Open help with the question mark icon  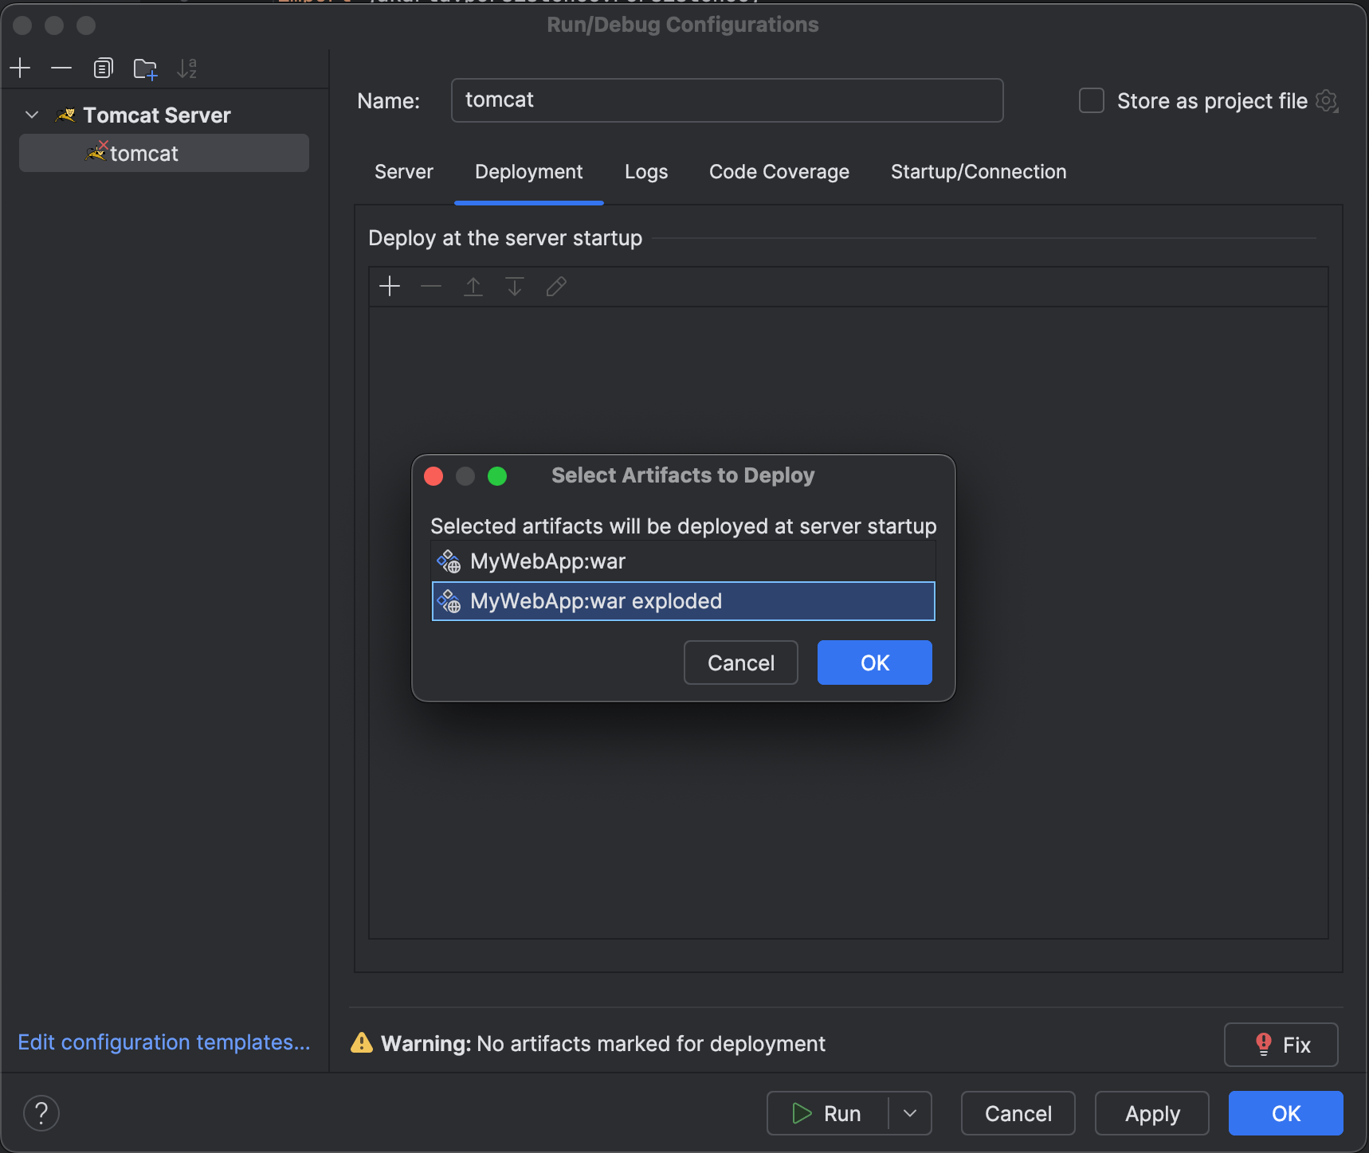41,1112
